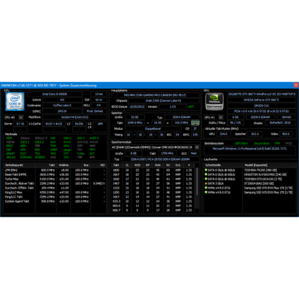The width and height of the screenshot is (299, 299).
Task: Click the Video clock 405.0 value
Action: click(x=286, y=134)
